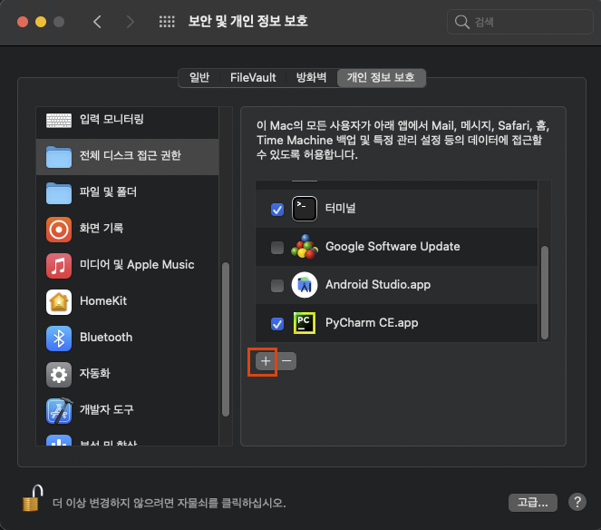The image size is (601, 530).
Task: Click the Bluetooth icon in sidebar
Action: 59,339
